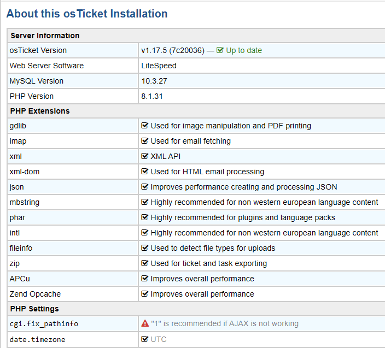Select the 8.1.31 value

coord(151,96)
